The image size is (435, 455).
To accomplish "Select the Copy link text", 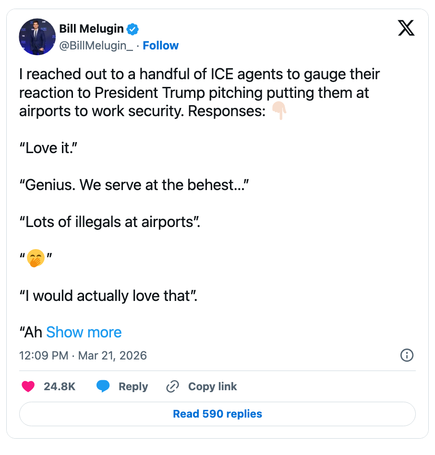I will coord(212,386).
